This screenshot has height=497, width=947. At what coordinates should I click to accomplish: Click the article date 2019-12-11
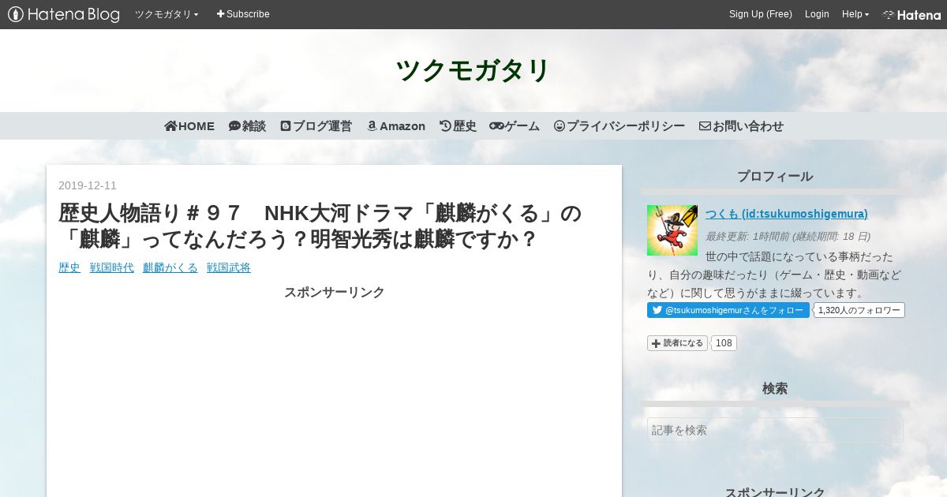pyautogui.click(x=88, y=185)
